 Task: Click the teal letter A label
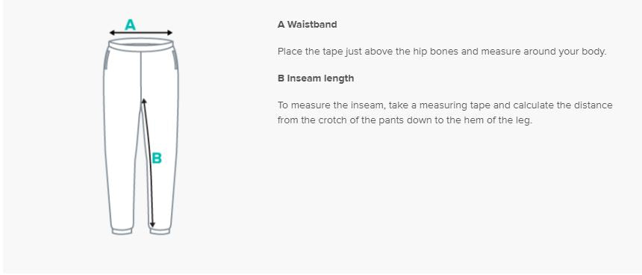[x=130, y=25]
